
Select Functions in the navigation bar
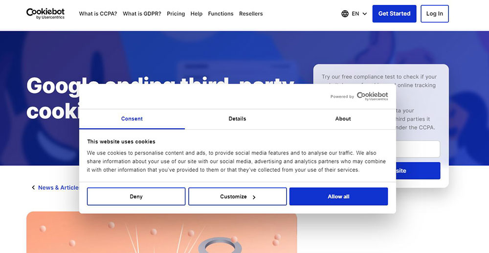pyautogui.click(x=221, y=14)
